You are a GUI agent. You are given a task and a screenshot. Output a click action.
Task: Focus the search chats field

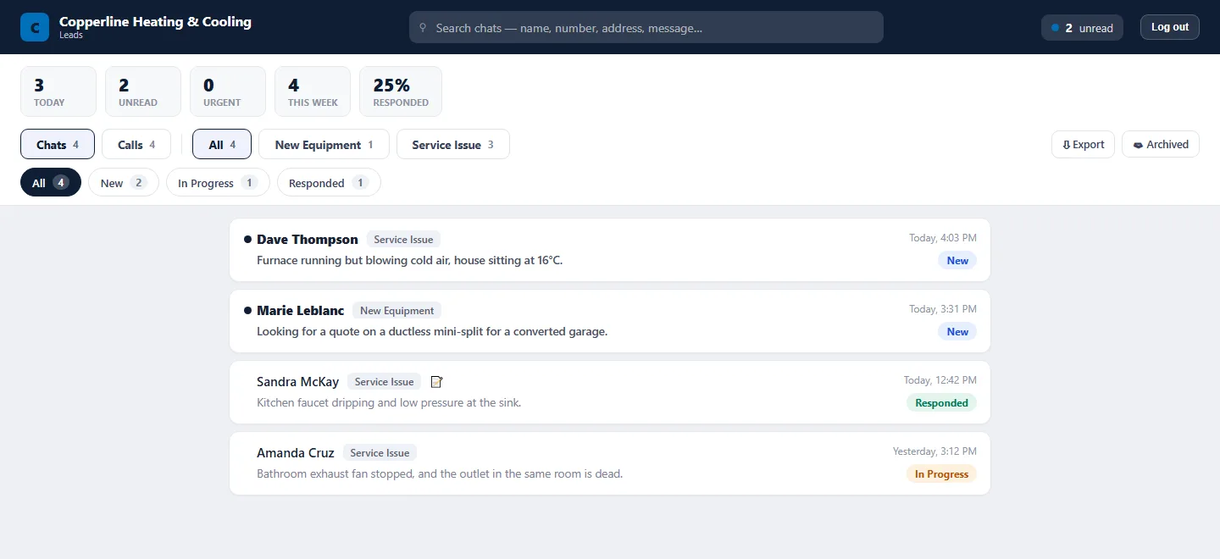(646, 27)
